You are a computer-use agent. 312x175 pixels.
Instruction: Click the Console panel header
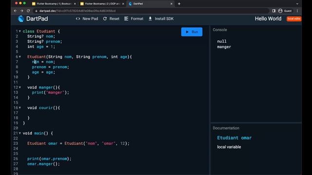(x=220, y=30)
